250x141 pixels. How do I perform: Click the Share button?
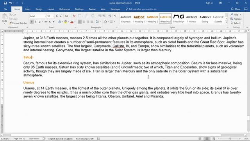coord(236,9)
